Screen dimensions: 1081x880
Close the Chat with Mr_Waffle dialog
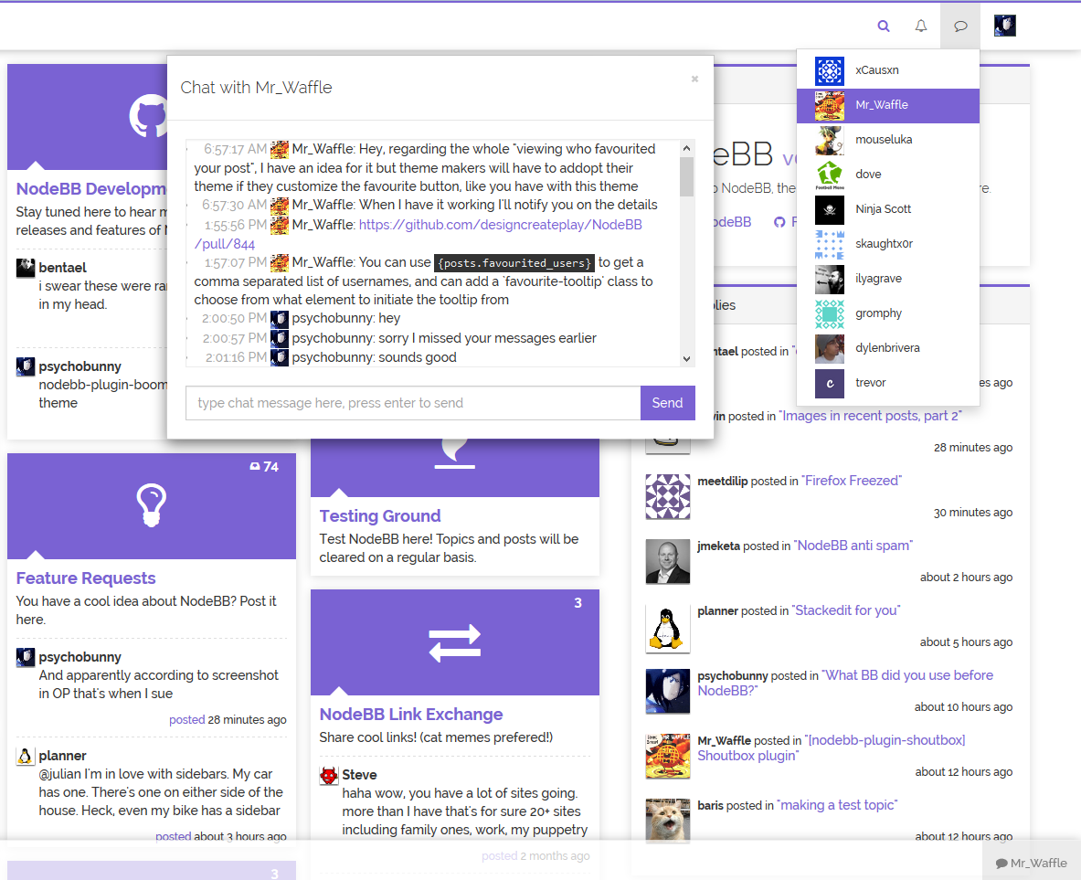click(694, 79)
